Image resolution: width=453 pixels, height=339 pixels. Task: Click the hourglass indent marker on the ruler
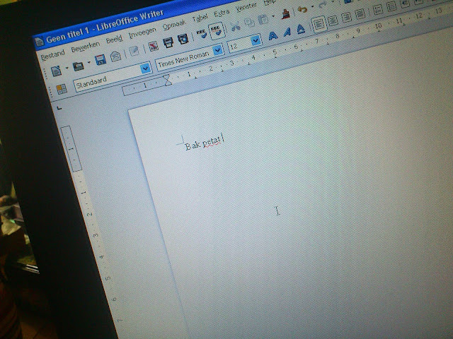coord(168,81)
